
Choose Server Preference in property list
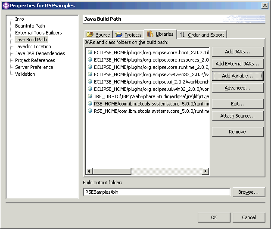34,67
